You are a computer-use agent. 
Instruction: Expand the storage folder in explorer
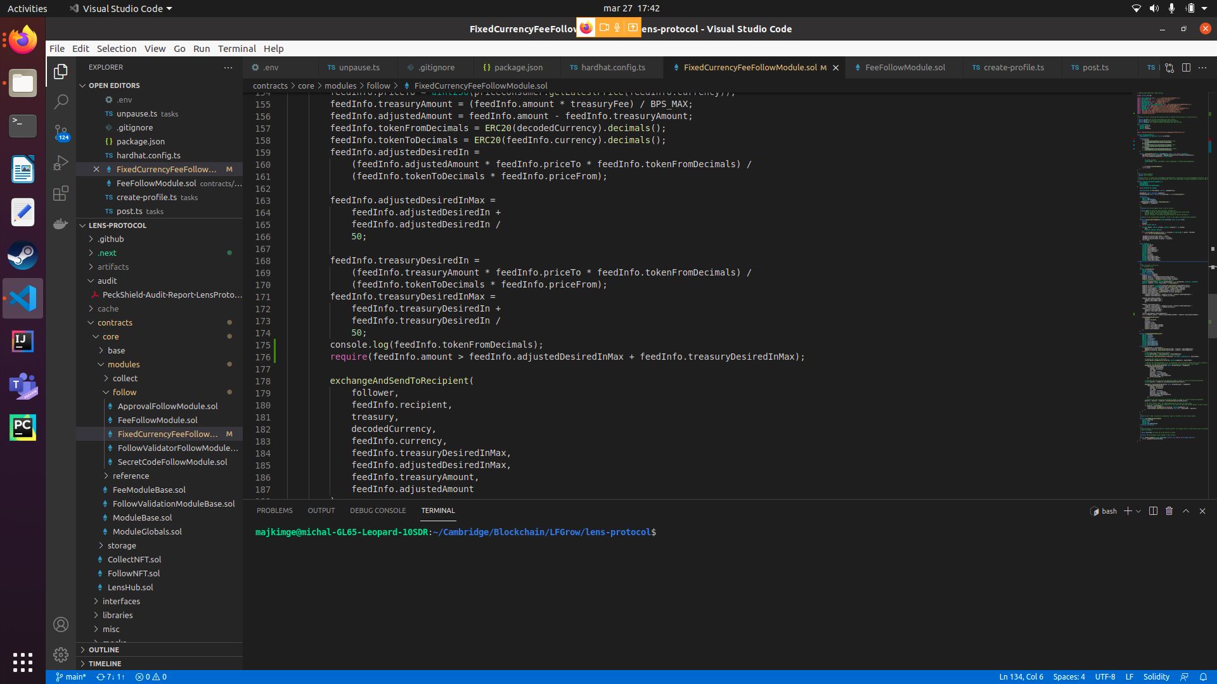[x=120, y=545]
